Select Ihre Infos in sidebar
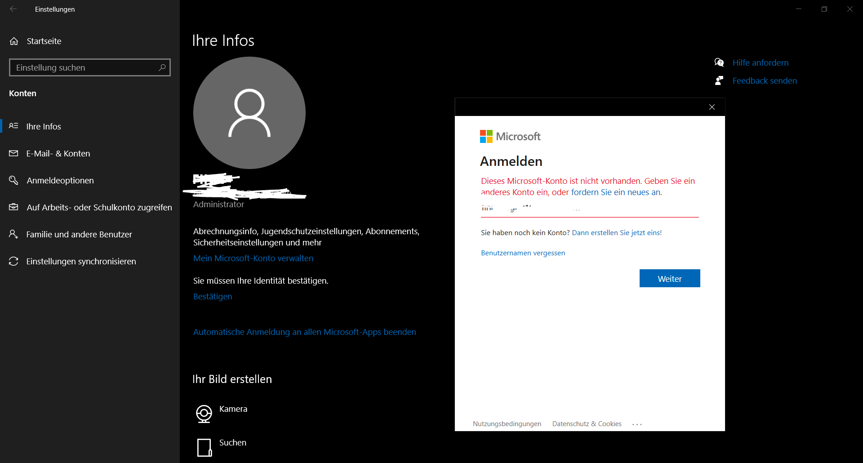 click(x=90, y=126)
